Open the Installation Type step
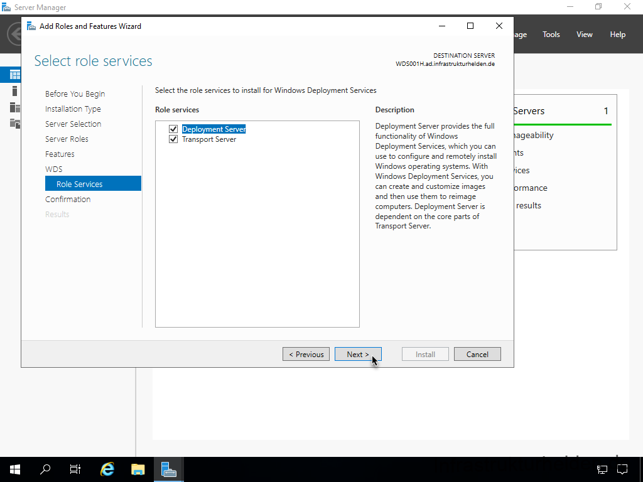This screenshot has height=482, width=643. coord(73,109)
